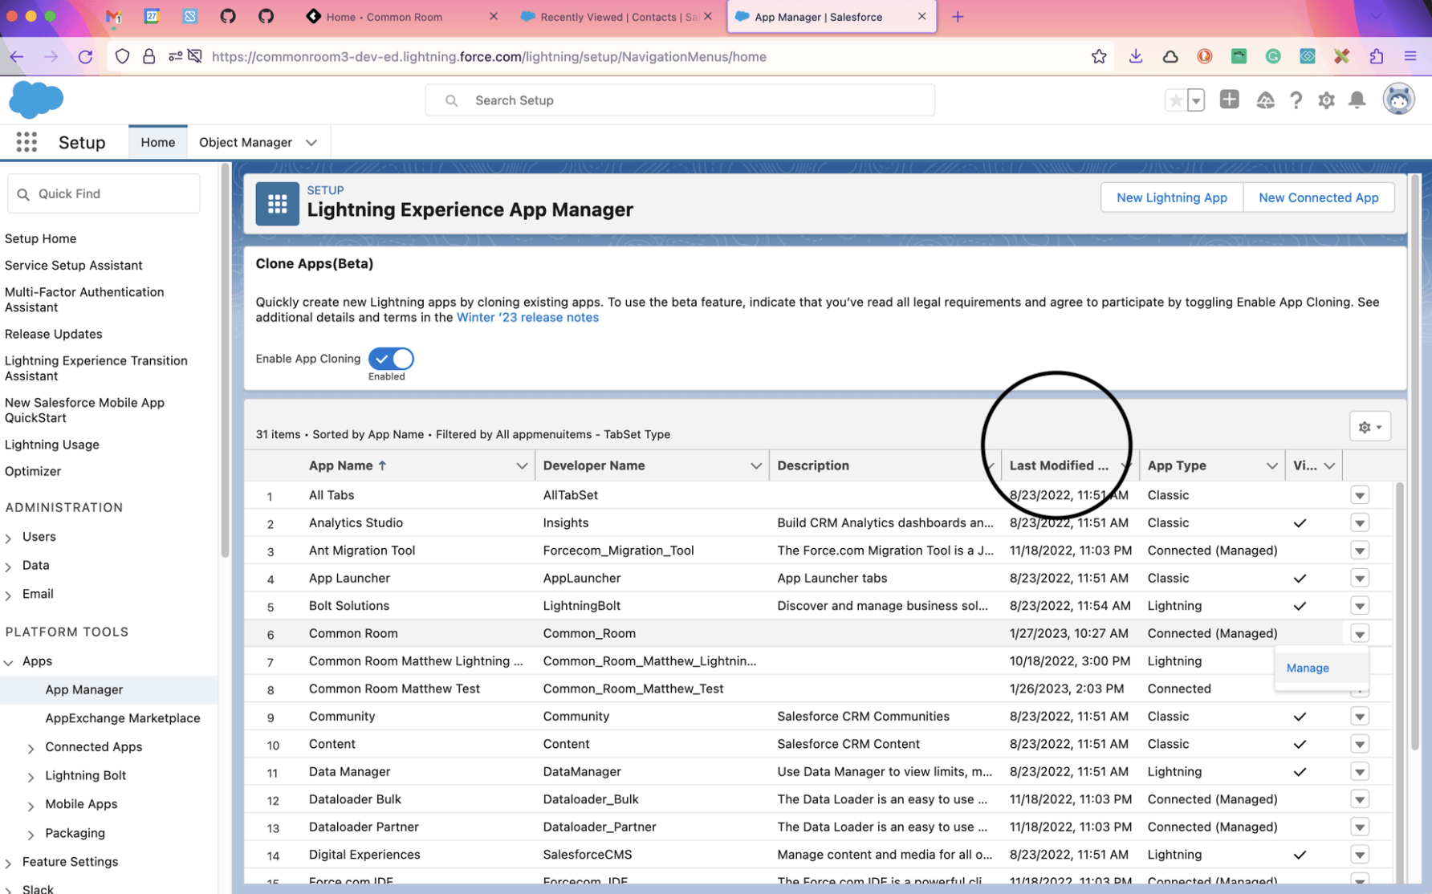Open the Google Calendar pinned tab
Viewport: 1432px width, 894px height.
151,16
